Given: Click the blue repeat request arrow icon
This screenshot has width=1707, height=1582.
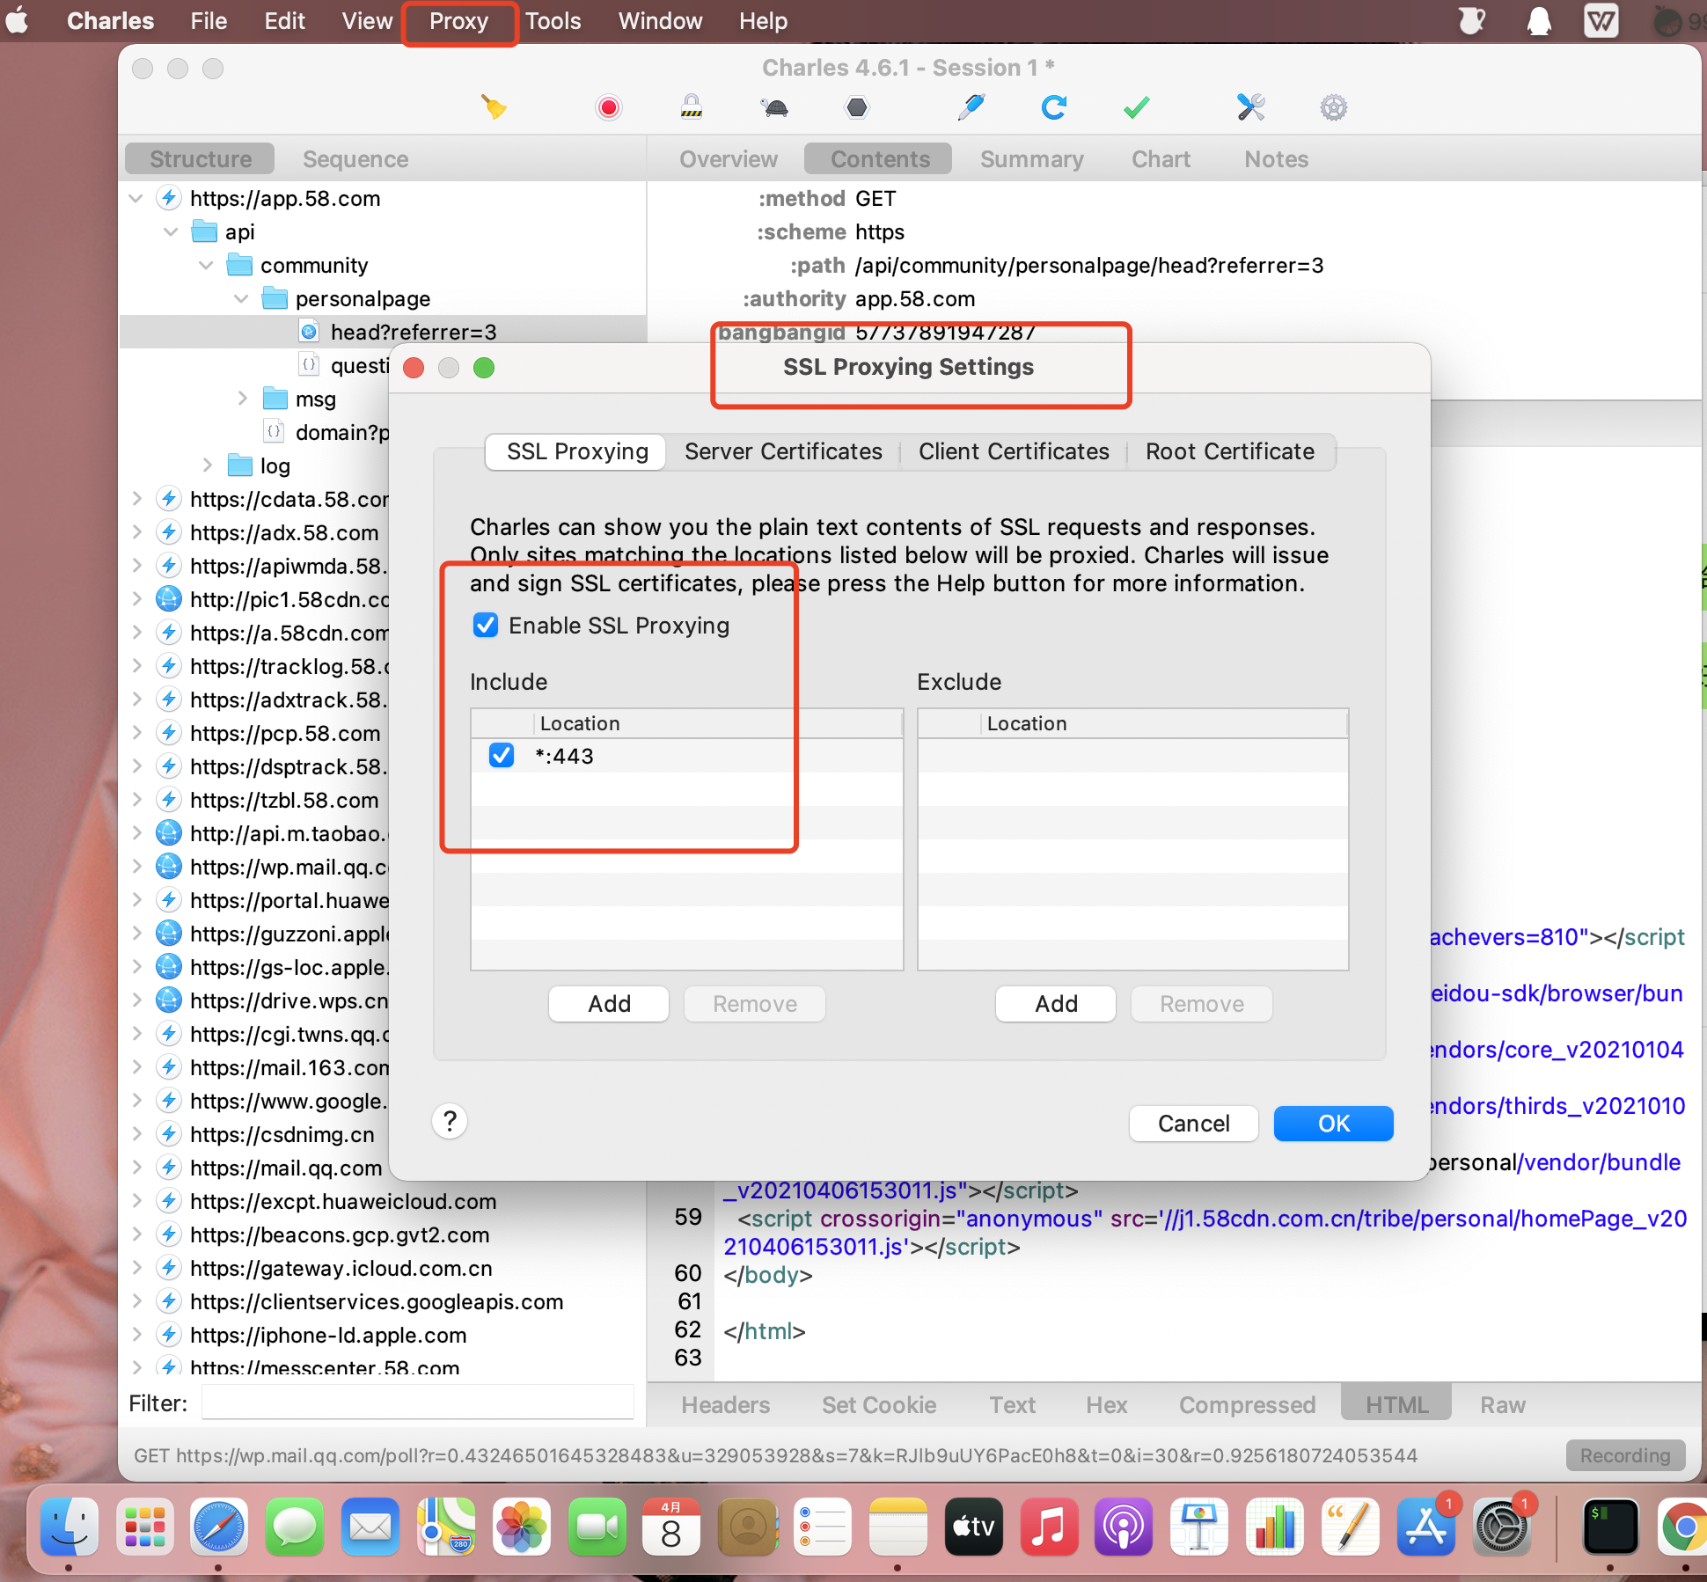Looking at the screenshot, I should 1053,107.
